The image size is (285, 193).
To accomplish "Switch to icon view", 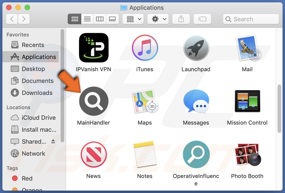I will pyautogui.click(x=75, y=19).
